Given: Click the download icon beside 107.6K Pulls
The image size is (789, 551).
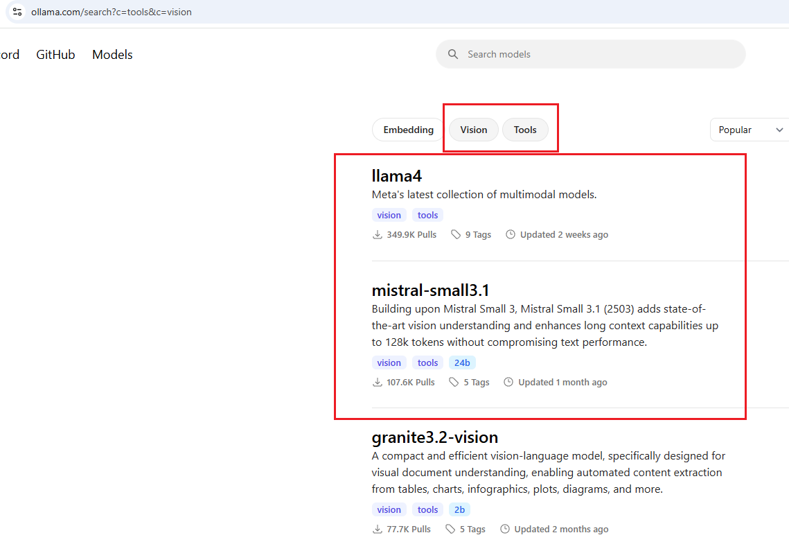Looking at the screenshot, I should (377, 382).
